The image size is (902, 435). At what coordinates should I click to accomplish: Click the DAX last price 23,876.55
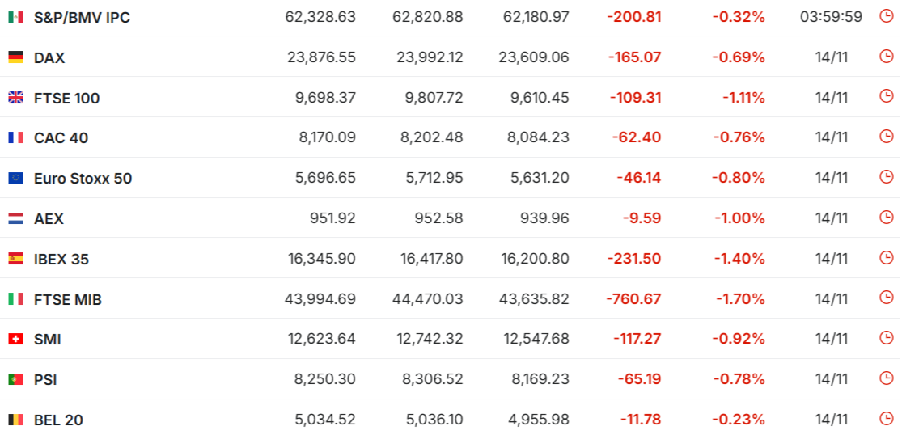(x=321, y=57)
